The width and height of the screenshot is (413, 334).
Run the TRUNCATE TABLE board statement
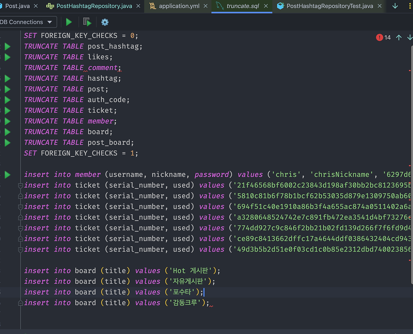[x=7, y=132]
